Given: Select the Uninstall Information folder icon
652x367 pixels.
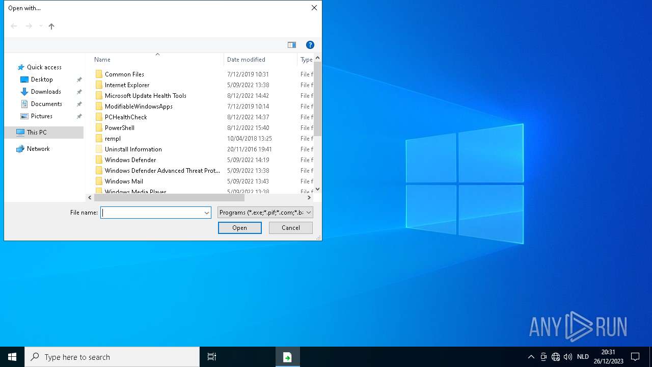Looking at the screenshot, I should pyautogui.click(x=99, y=149).
